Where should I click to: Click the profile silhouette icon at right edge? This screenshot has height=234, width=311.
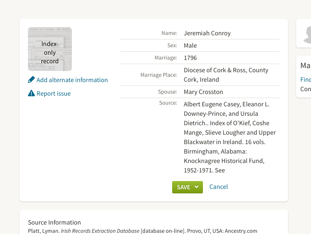pos(306,34)
